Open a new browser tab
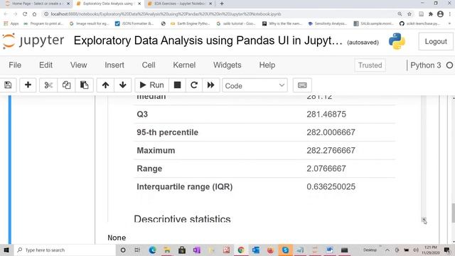Screen dimensions: 455x256 (222, 4)
